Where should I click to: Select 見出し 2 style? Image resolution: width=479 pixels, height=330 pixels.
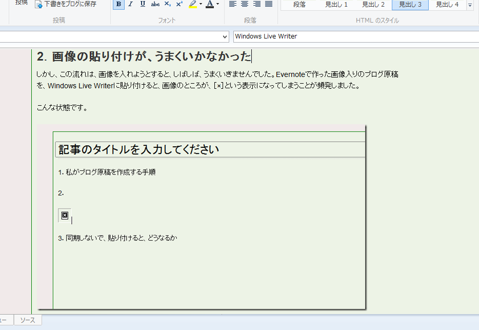373,5
